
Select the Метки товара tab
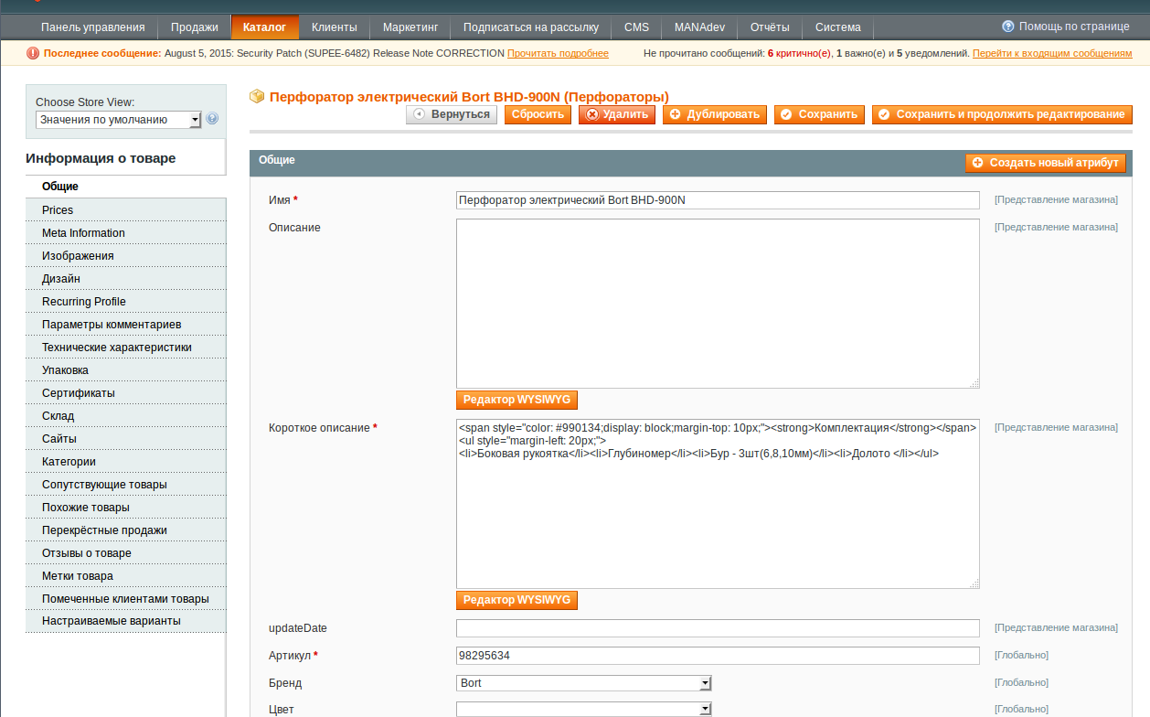coord(125,576)
